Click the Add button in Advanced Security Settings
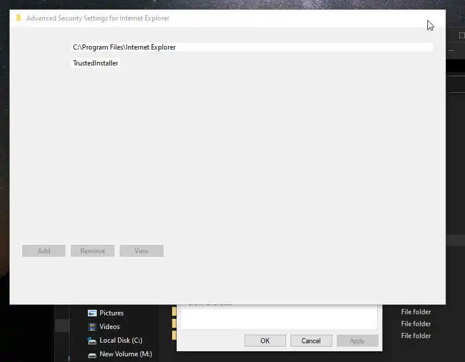Viewport: 465px width, 362px height. (x=44, y=251)
